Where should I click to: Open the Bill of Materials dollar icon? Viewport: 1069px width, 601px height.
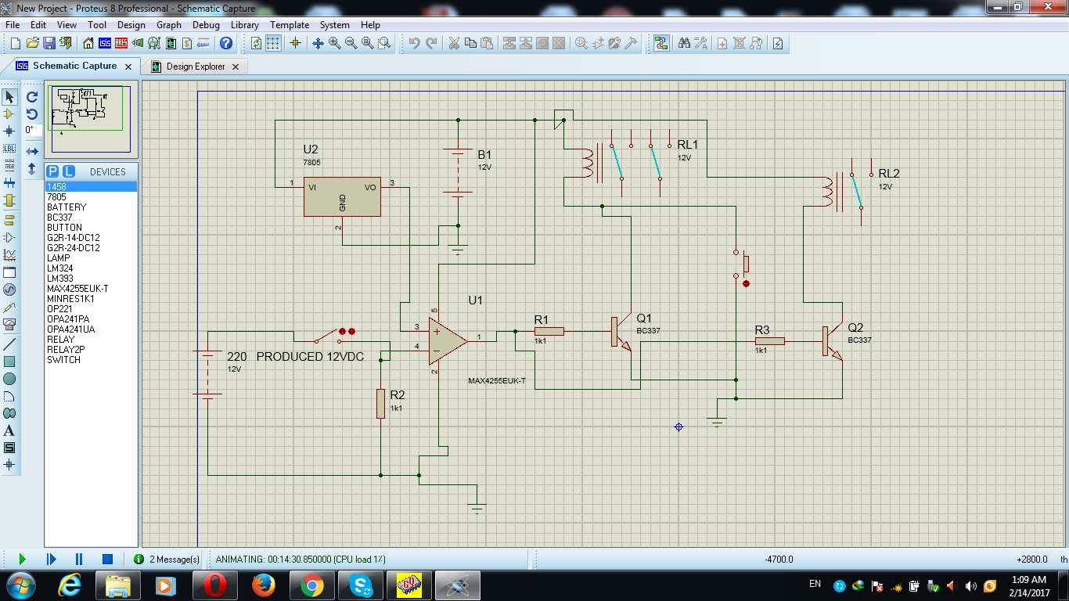[x=187, y=43]
